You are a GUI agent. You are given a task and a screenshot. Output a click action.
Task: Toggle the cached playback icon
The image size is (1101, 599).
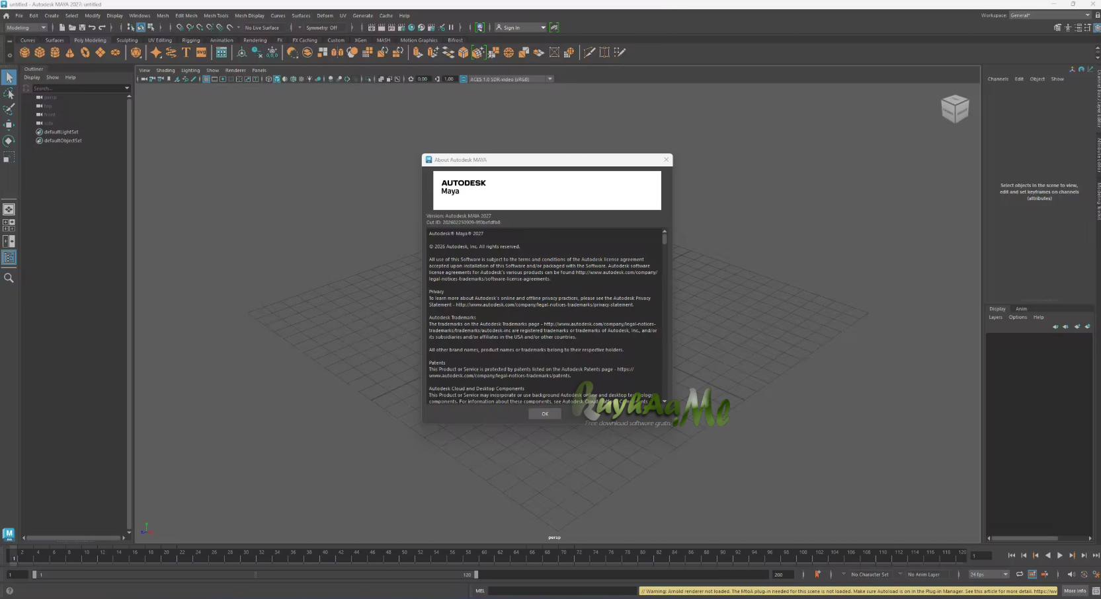click(x=1032, y=575)
